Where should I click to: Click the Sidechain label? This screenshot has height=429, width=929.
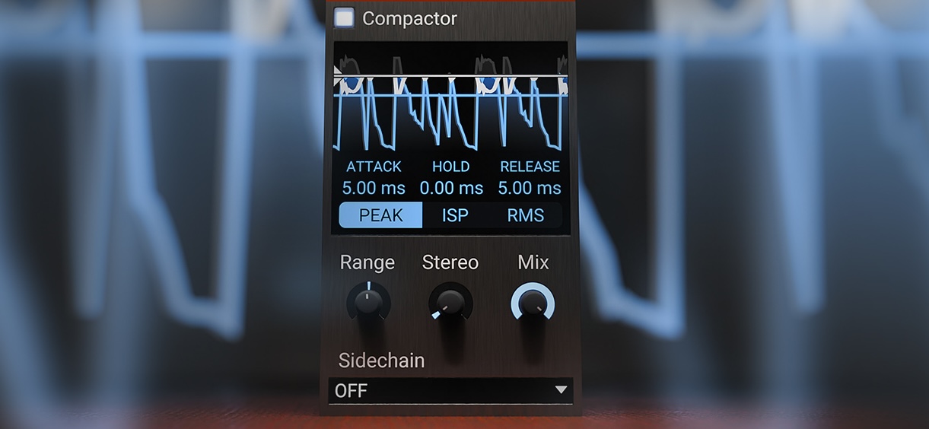tap(381, 360)
